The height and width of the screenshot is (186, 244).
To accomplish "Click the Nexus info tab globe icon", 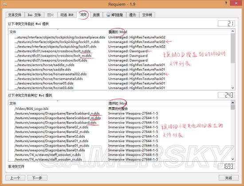I will pyautogui.click(x=108, y=15).
